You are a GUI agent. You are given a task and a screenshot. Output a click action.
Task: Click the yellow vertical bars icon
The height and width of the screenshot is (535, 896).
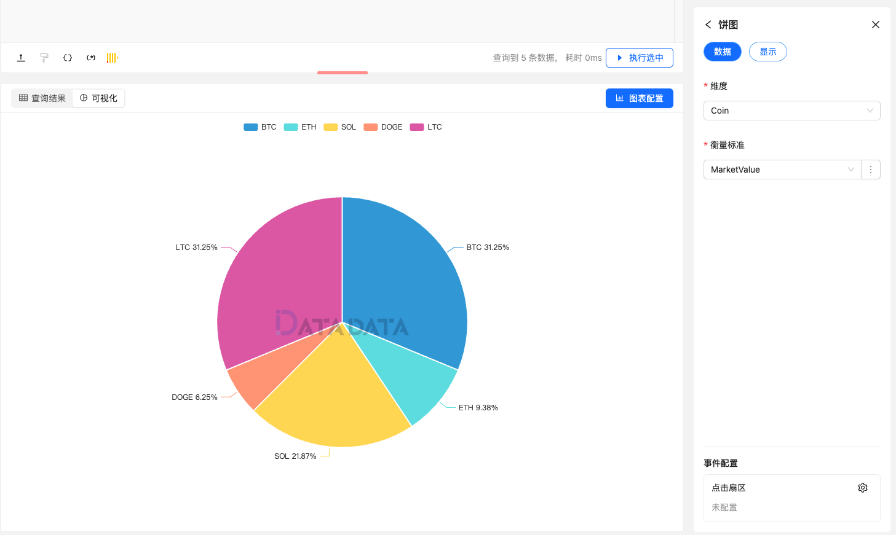(x=112, y=58)
